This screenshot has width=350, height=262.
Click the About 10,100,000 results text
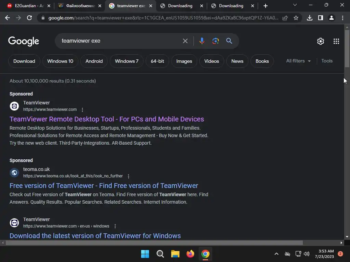[53, 81]
